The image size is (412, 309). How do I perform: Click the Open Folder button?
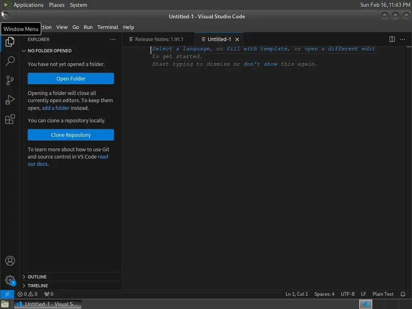(x=71, y=78)
